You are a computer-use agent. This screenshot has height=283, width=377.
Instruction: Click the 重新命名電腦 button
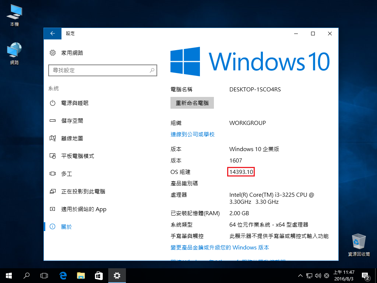[x=192, y=103]
